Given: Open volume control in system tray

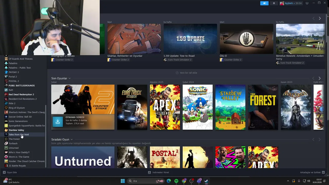Looking at the screenshot, I should click(308, 181).
